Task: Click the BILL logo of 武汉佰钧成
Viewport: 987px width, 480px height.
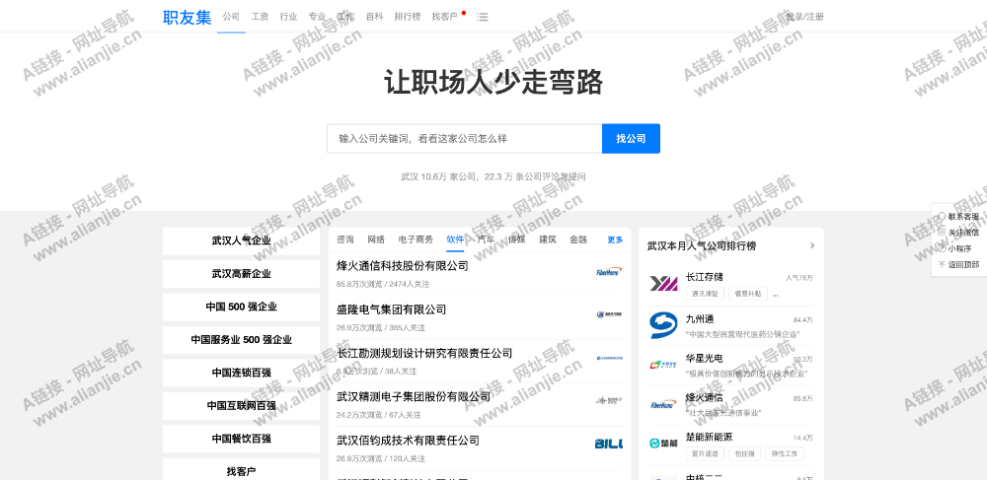Action: 608,445
